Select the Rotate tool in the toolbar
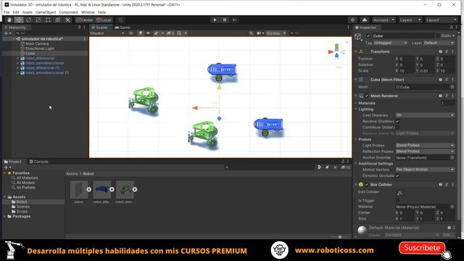Screen dimensions: 464x261 29,20
